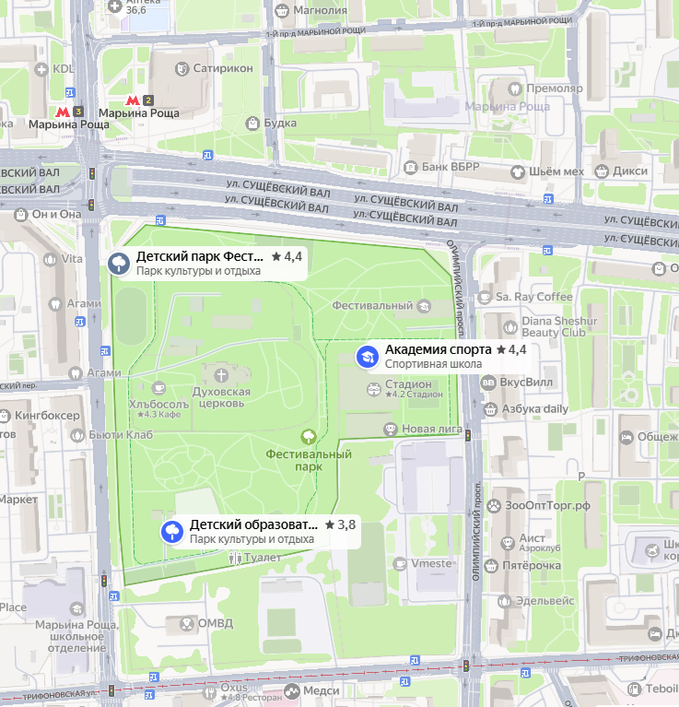Open the KDL medical lab marker
Viewport: 679px width, 707px height.
[x=41, y=69]
